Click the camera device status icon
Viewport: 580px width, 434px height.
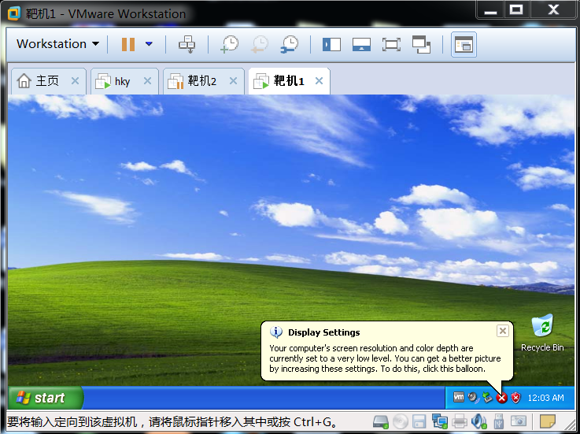pos(519,421)
